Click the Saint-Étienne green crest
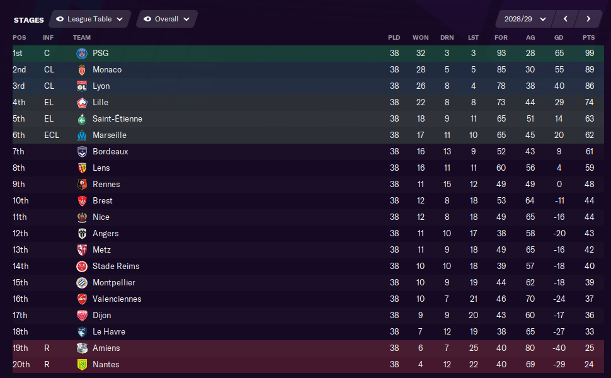Screen dimensions: 611x378 click(x=82, y=119)
